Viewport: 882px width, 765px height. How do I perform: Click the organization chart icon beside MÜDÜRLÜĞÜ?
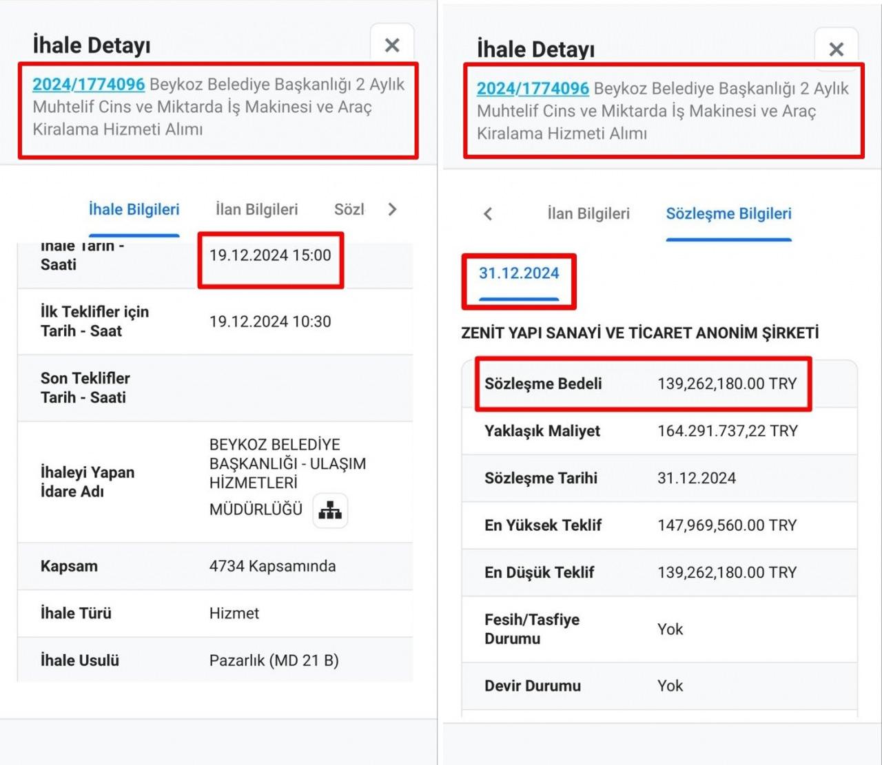[330, 510]
